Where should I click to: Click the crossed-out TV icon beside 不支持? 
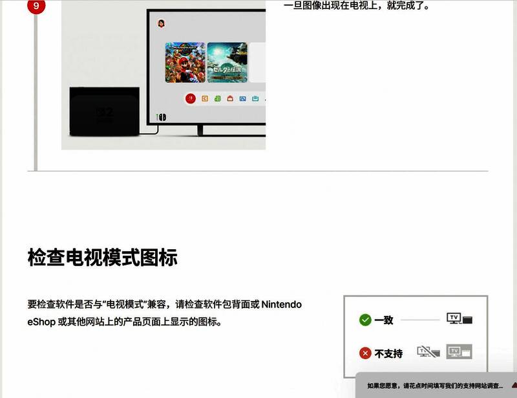point(427,351)
